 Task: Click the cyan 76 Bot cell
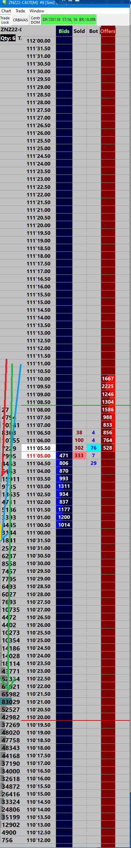(94, 448)
